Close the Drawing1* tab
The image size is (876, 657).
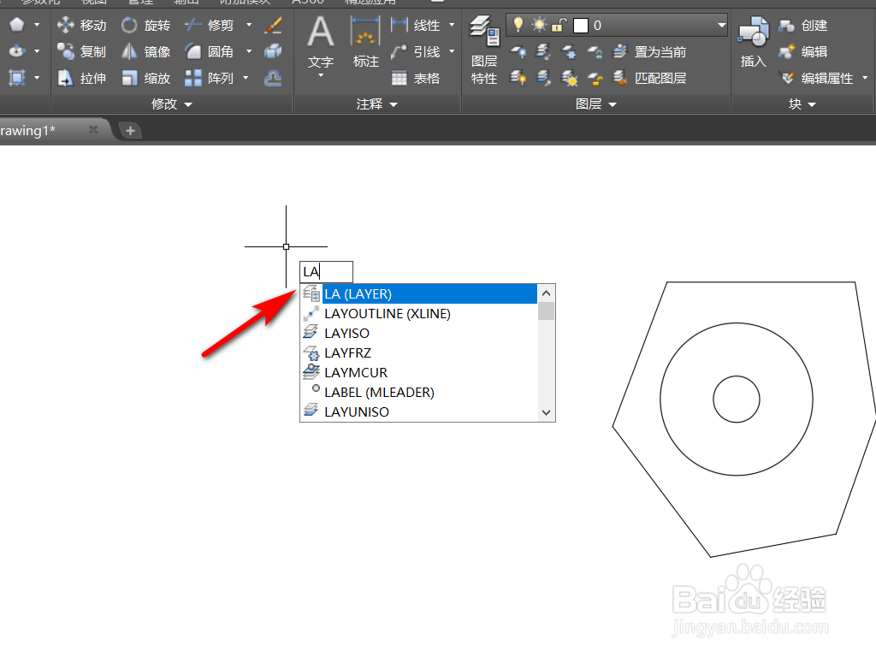coord(93,130)
